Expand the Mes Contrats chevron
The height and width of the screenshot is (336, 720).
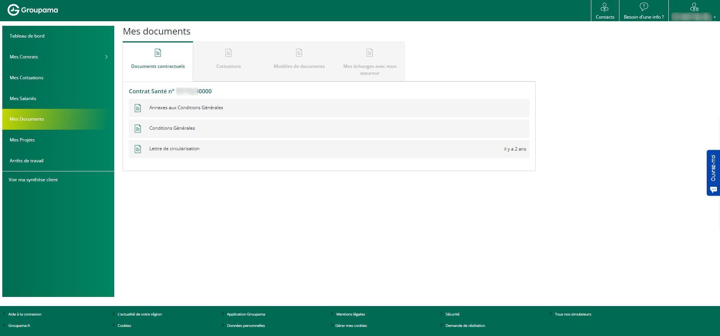(106, 57)
